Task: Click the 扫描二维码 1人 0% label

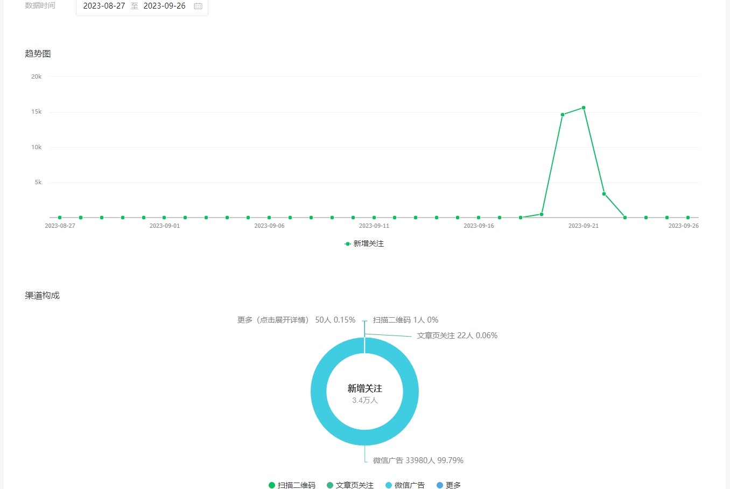Action: 405,320
